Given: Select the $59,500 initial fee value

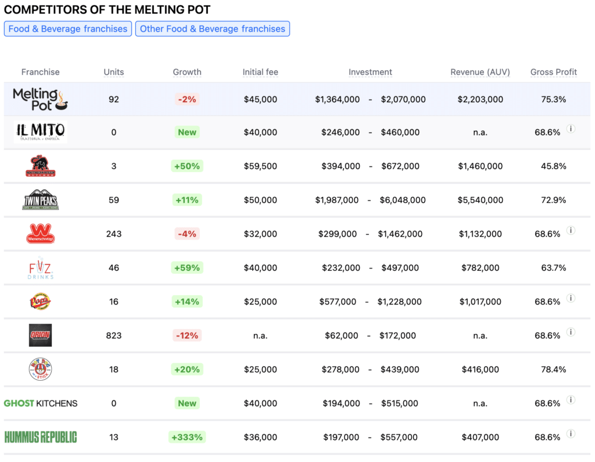Looking at the screenshot, I should (260, 166).
